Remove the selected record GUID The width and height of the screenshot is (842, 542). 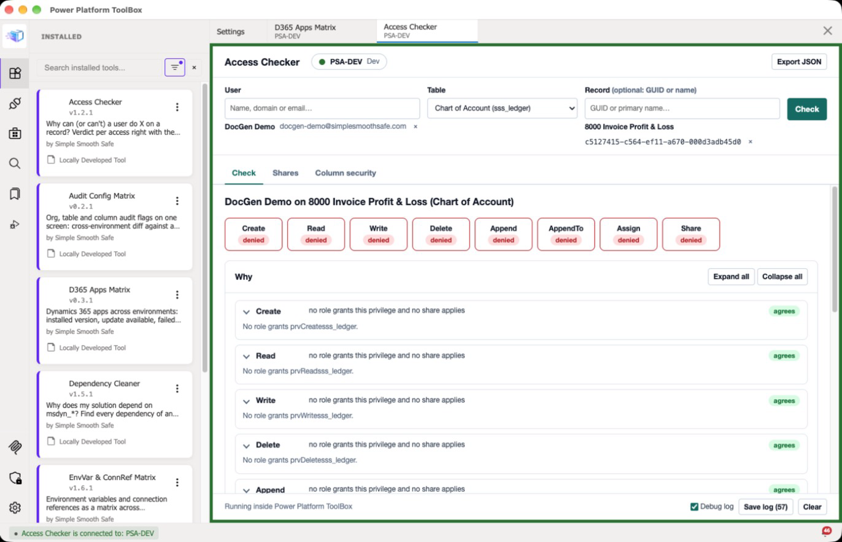pos(750,142)
